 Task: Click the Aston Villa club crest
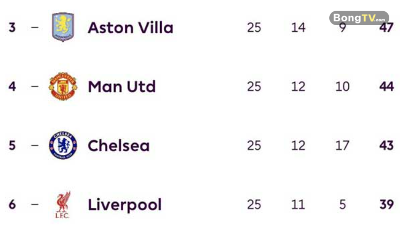(63, 27)
